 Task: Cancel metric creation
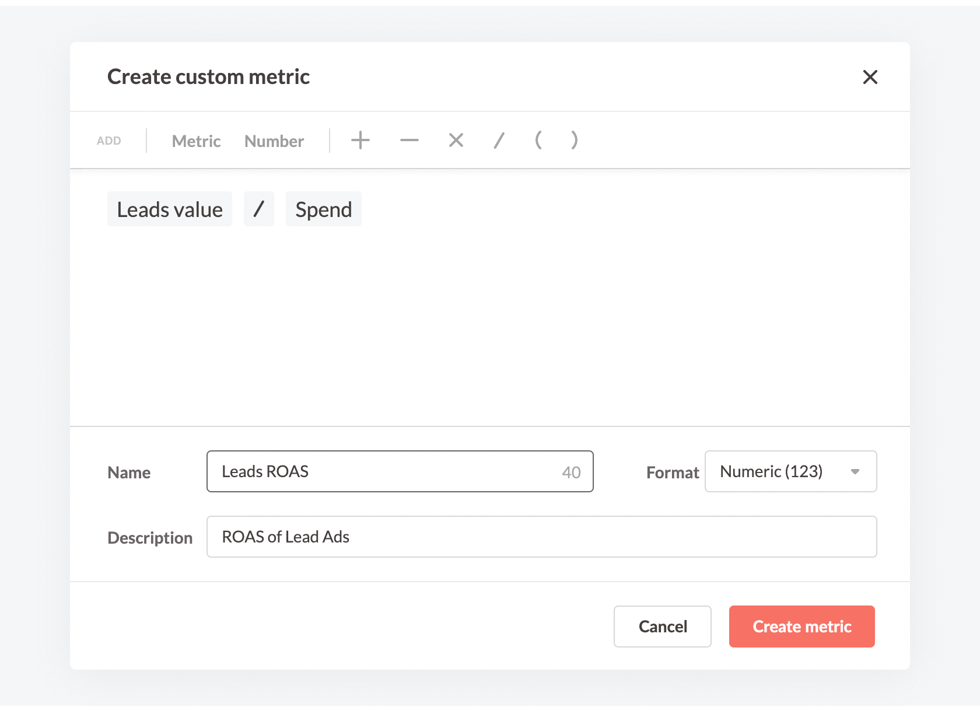663,626
